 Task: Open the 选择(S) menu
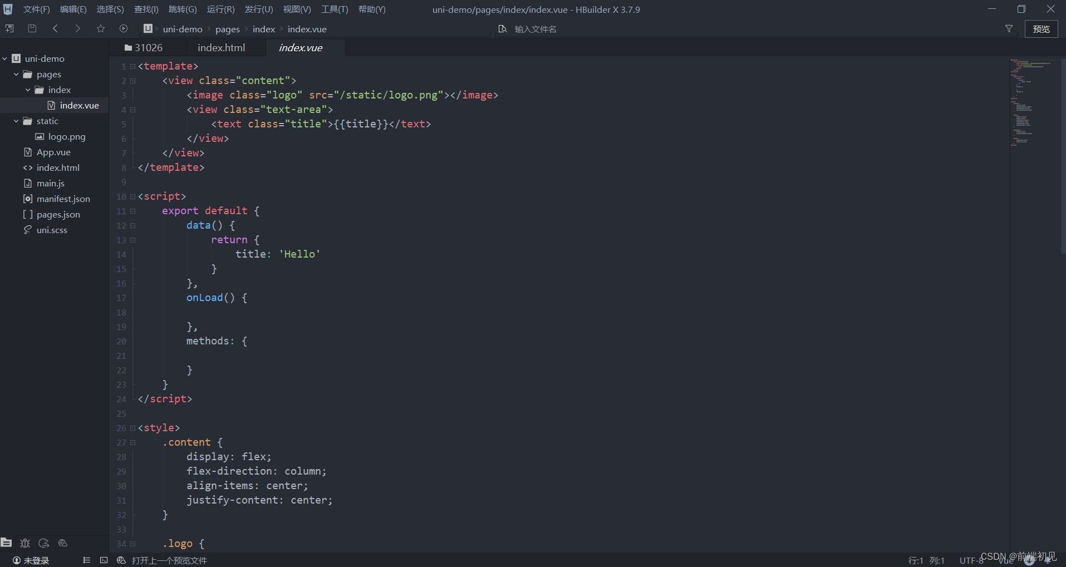pos(110,9)
